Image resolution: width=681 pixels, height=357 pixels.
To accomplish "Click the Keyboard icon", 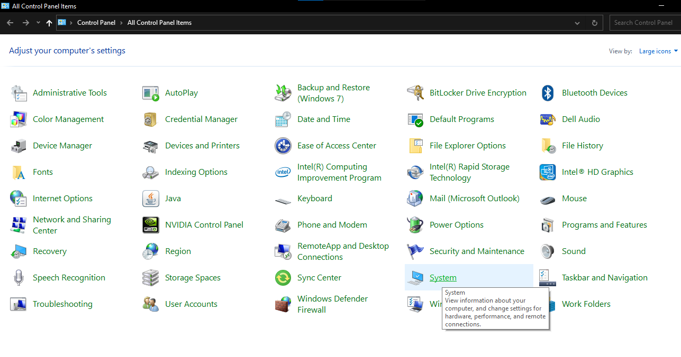I will pos(283,201).
